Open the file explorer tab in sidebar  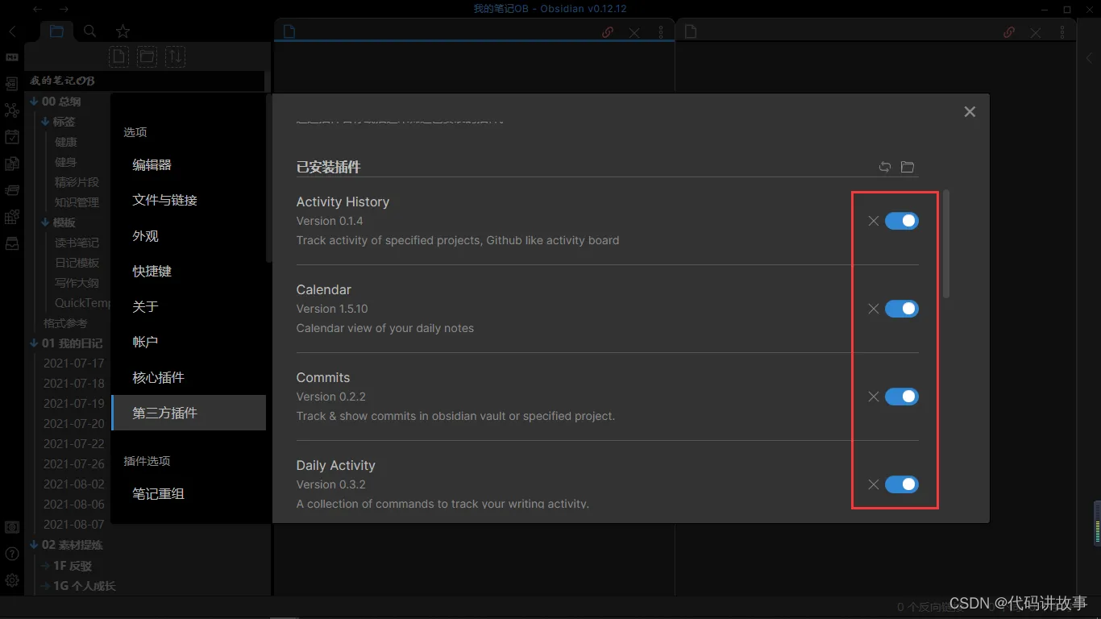point(56,31)
